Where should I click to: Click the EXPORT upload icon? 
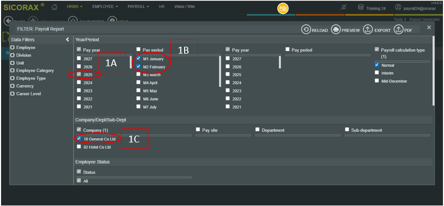tap(368, 30)
